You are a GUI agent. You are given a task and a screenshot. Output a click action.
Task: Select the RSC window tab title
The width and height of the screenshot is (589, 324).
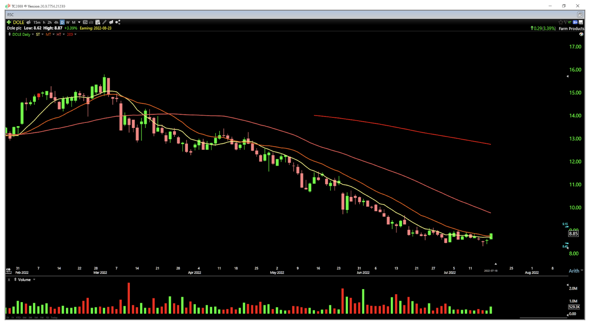10,15
